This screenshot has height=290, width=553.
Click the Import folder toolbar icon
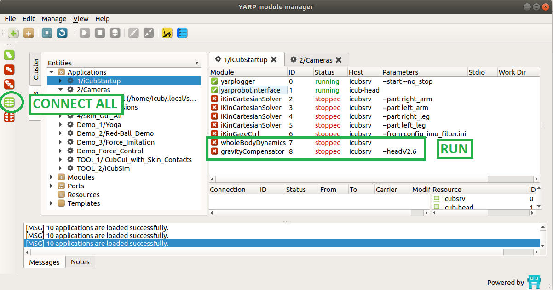[x=29, y=33]
